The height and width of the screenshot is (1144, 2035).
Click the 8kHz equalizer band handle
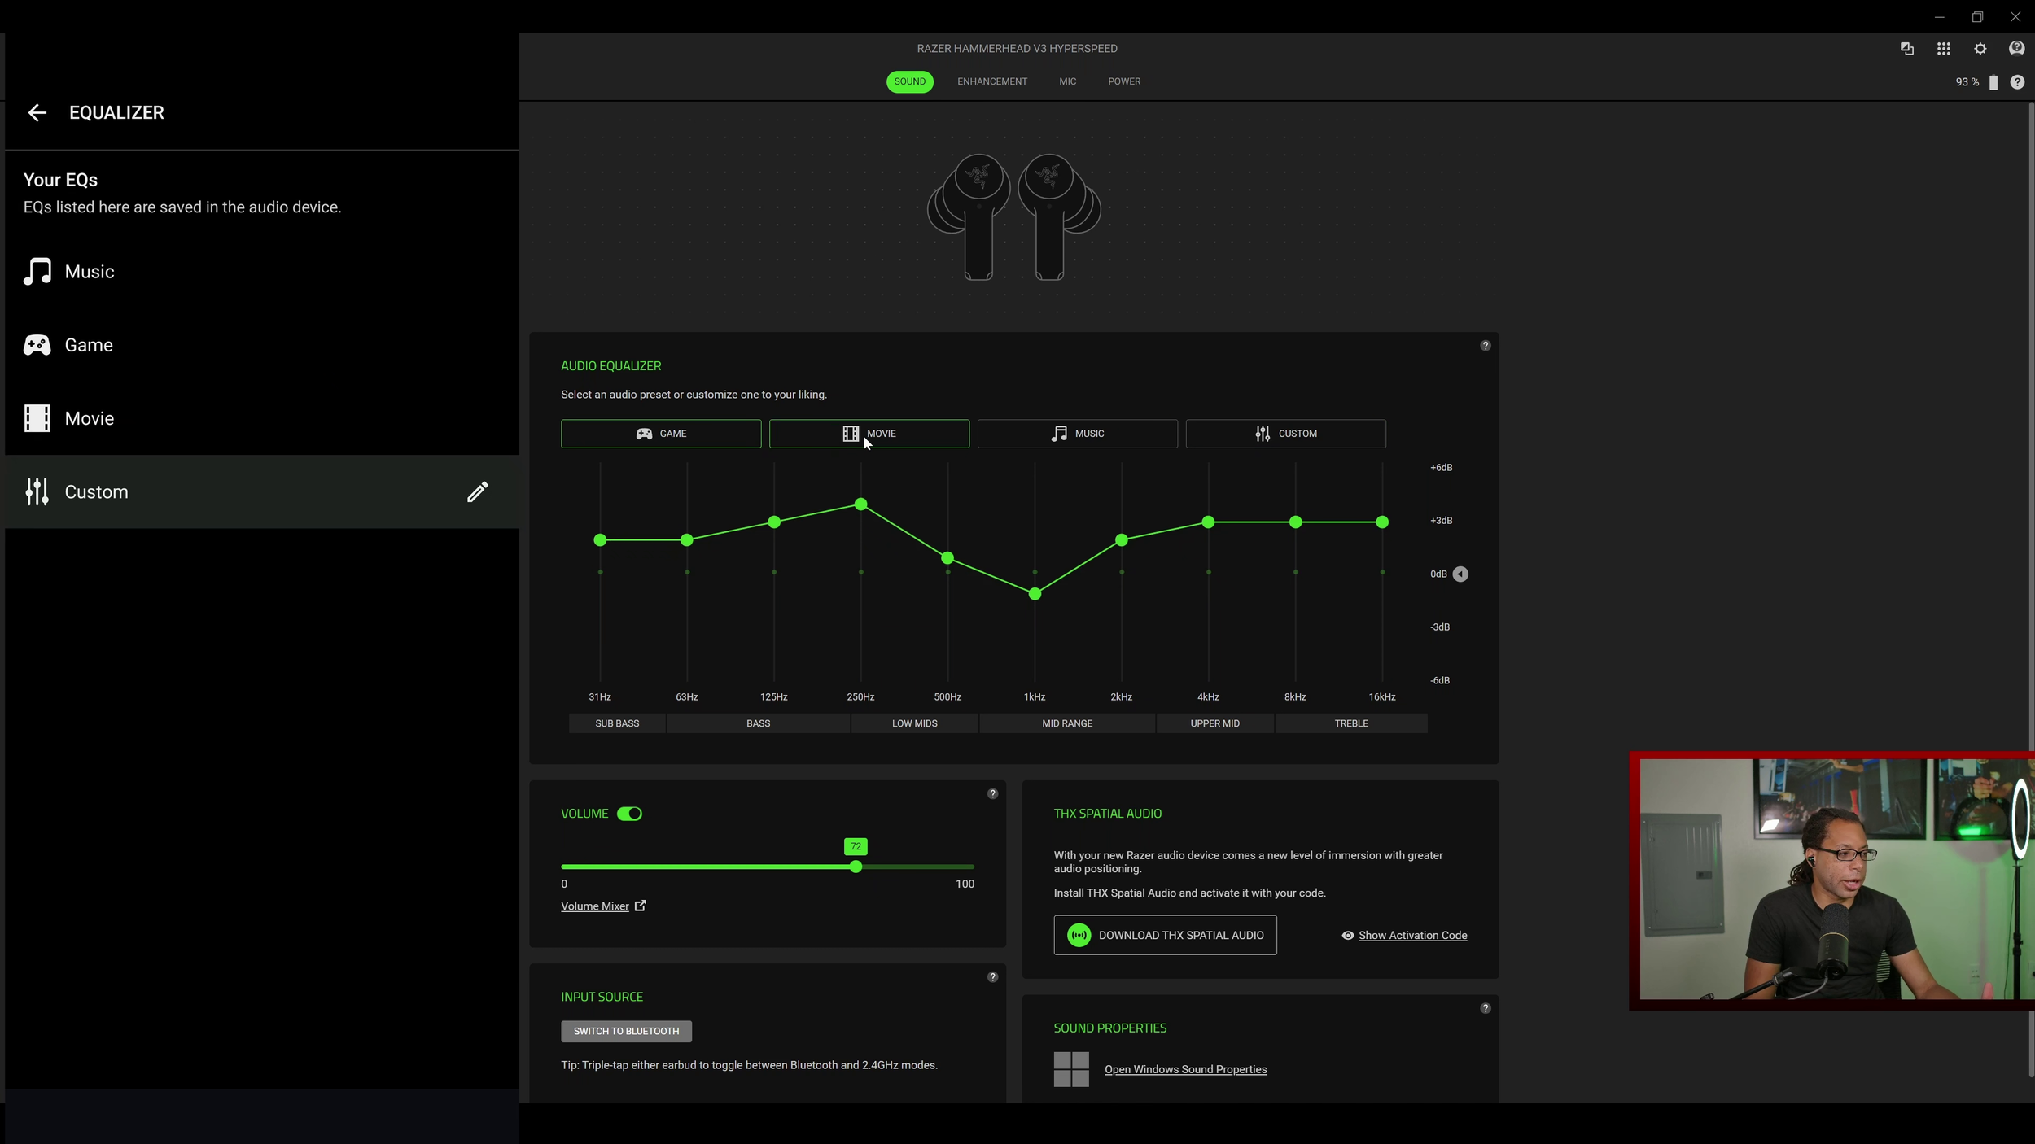1296,522
